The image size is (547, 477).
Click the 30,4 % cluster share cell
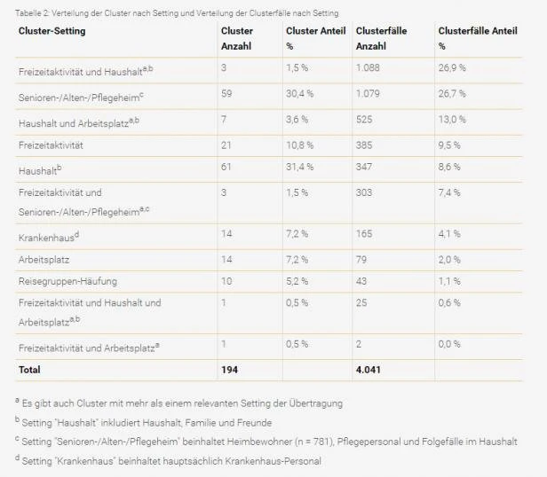pos(299,94)
